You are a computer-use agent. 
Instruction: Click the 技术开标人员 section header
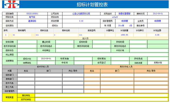point(43,67)
